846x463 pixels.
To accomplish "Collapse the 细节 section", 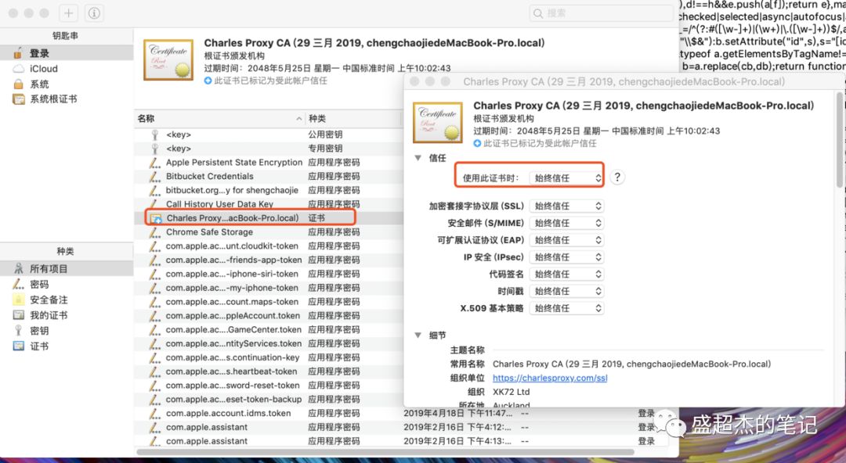I will click(x=418, y=336).
